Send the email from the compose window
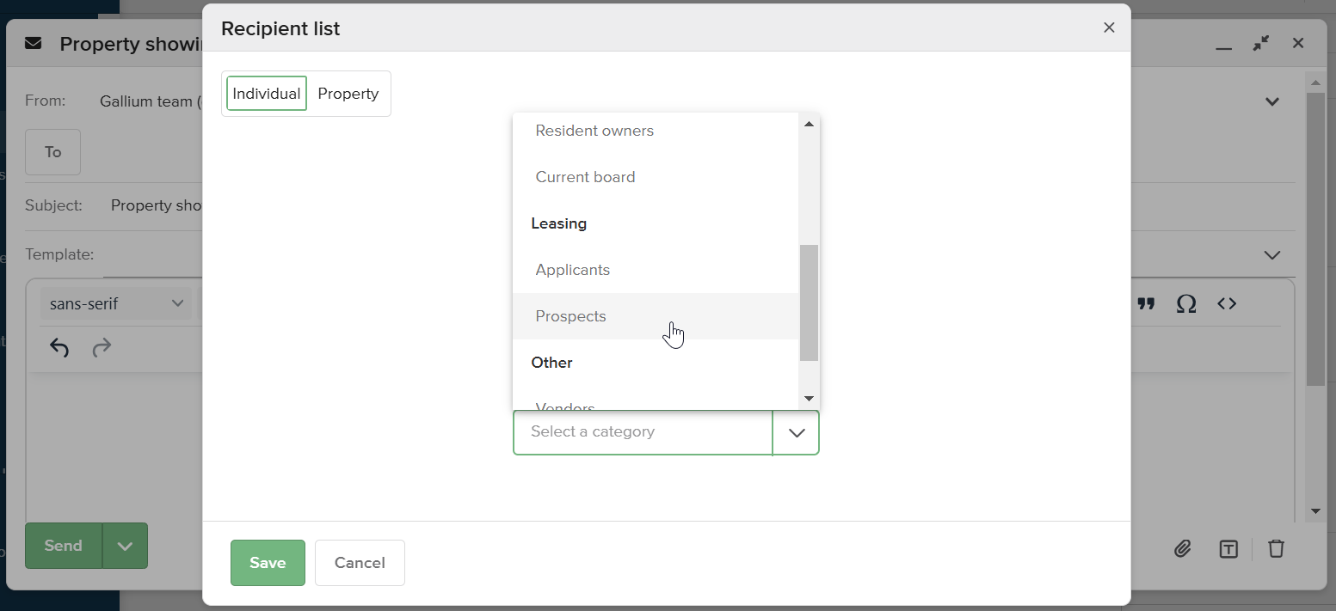The width and height of the screenshot is (1336, 611). tap(64, 546)
